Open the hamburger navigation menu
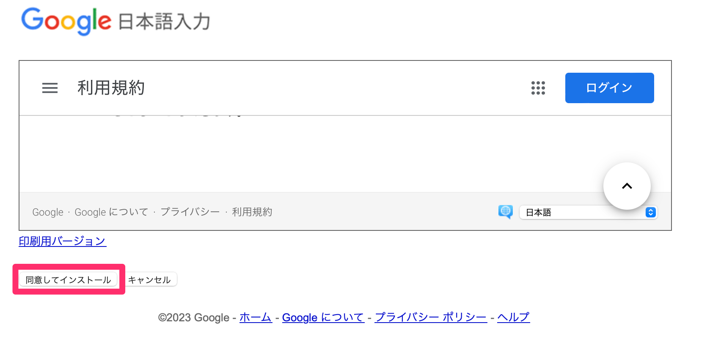The height and width of the screenshot is (345, 710). [x=50, y=88]
